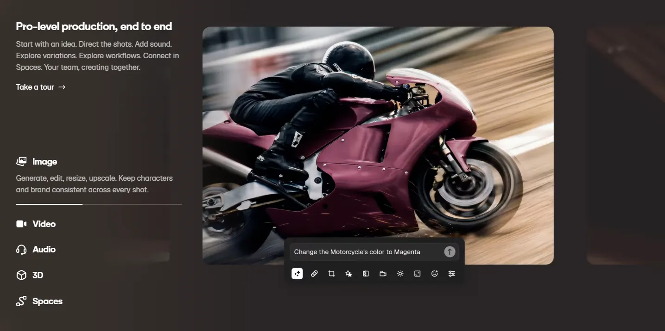Click the "Generate, edit, resize, upscale" description text
Screen dimensions: 665x331
coord(95,184)
